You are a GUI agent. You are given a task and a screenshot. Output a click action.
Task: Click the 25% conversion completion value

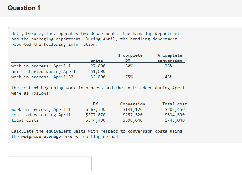pyautogui.click(x=168, y=66)
